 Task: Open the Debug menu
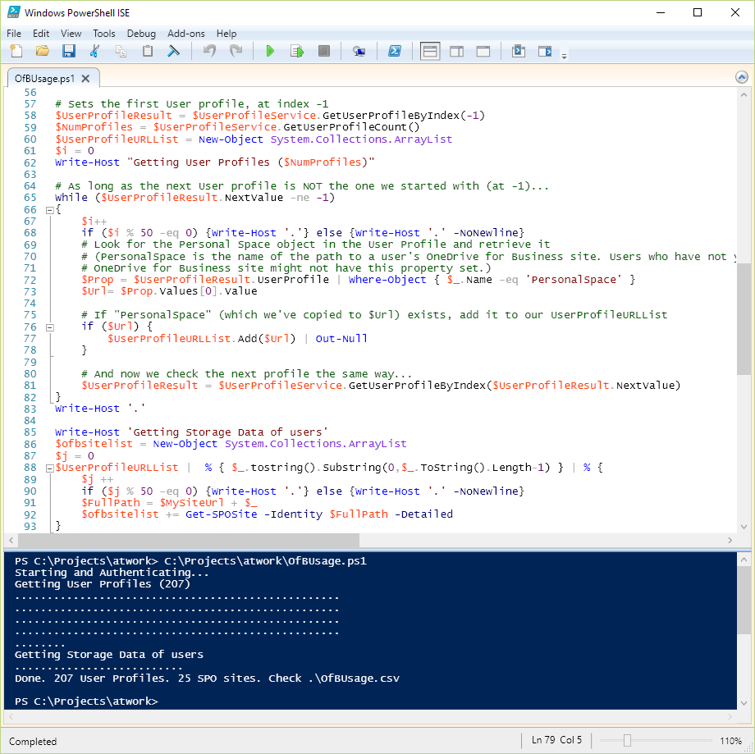[141, 34]
